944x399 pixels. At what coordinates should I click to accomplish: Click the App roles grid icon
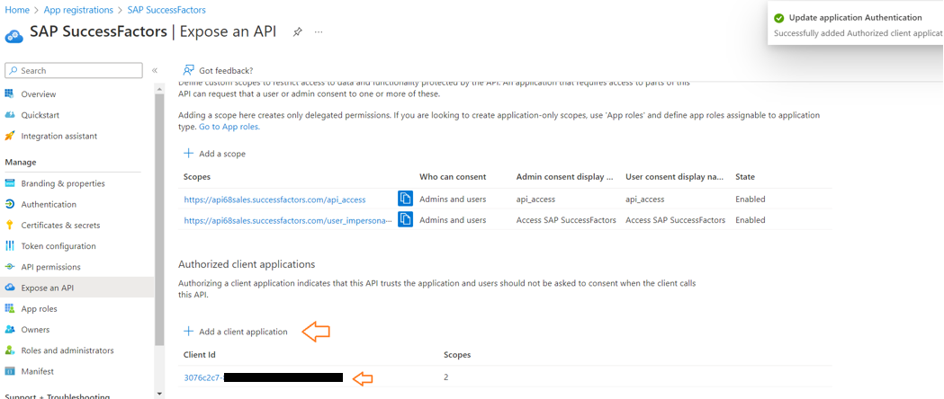10,308
